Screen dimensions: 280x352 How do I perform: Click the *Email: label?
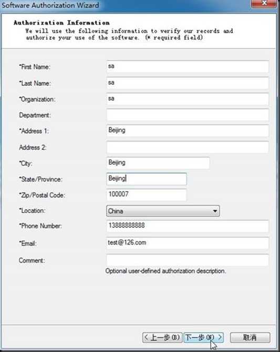[28, 243]
